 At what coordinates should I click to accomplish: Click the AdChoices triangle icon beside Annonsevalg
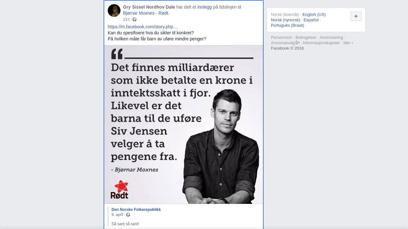pos(298,43)
